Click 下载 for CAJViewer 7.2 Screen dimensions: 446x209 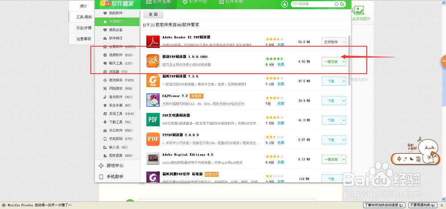point(331,101)
